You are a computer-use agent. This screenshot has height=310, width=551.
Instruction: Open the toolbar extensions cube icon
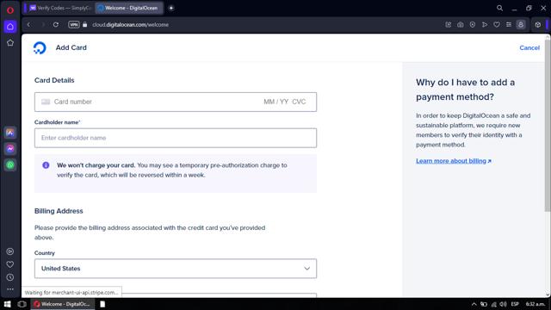click(x=537, y=25)
